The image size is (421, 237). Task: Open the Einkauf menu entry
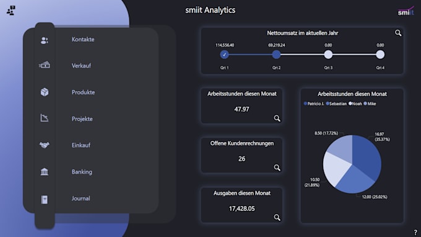coord(81,145)
